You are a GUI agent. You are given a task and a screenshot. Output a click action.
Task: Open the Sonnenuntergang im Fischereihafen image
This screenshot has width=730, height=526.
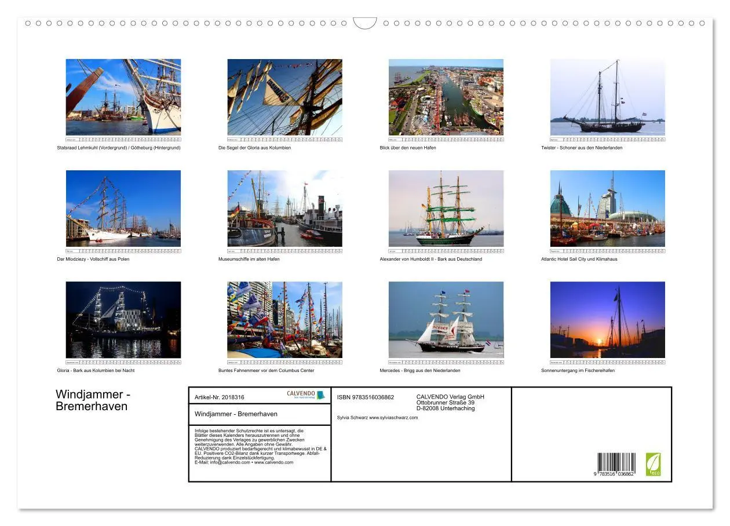pos(607,320)
